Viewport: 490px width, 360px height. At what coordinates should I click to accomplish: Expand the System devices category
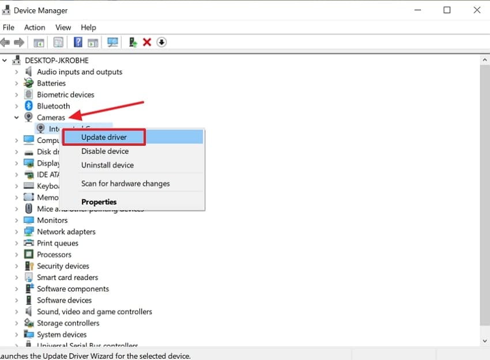(x=16, y=335)
